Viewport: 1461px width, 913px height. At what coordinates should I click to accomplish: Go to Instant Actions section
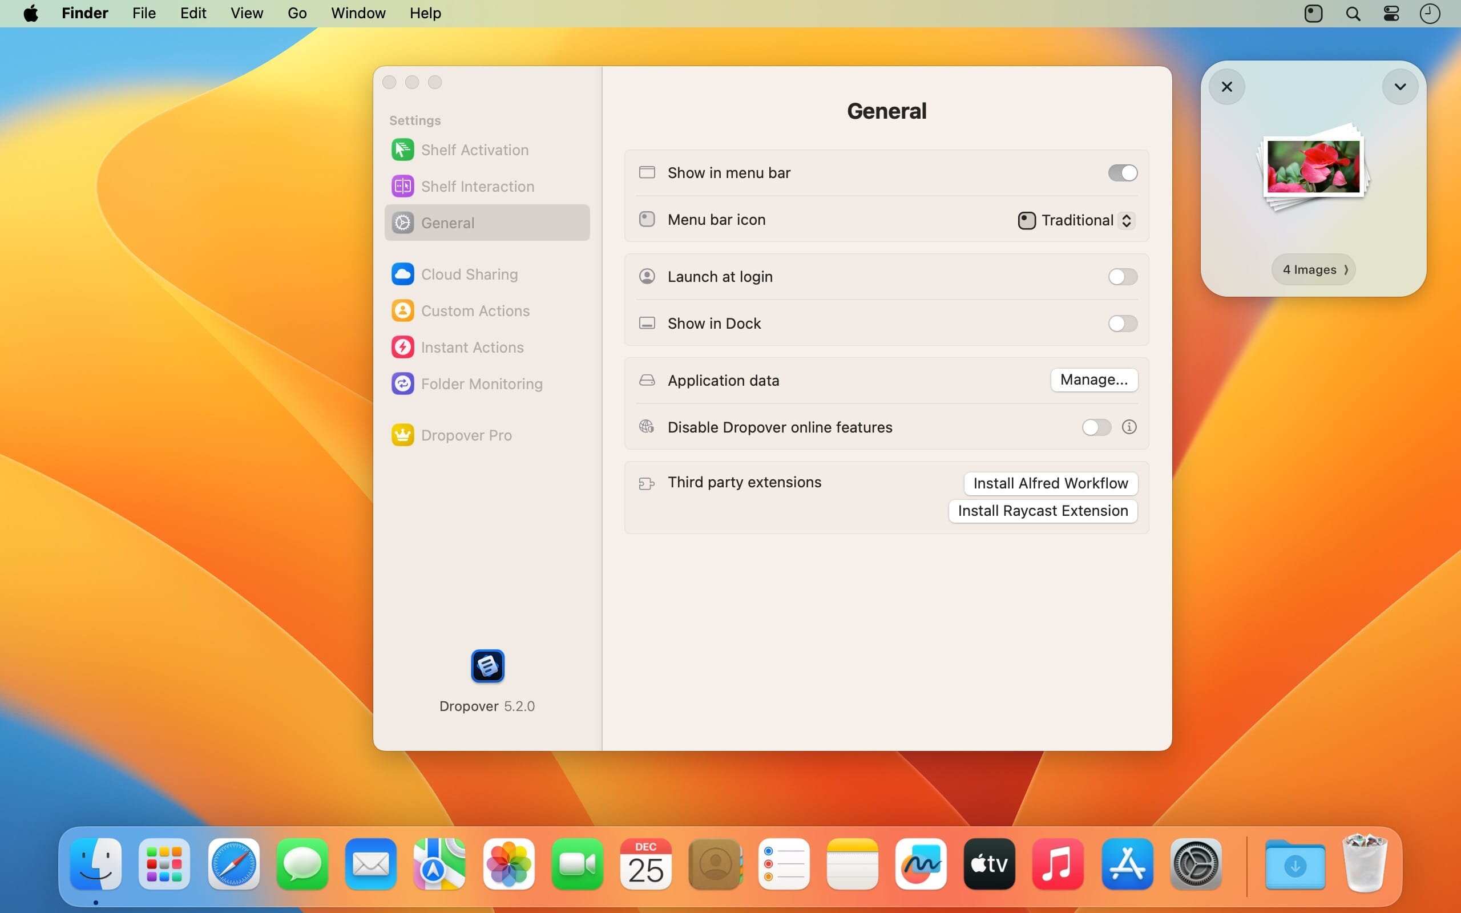pos(471,347)
